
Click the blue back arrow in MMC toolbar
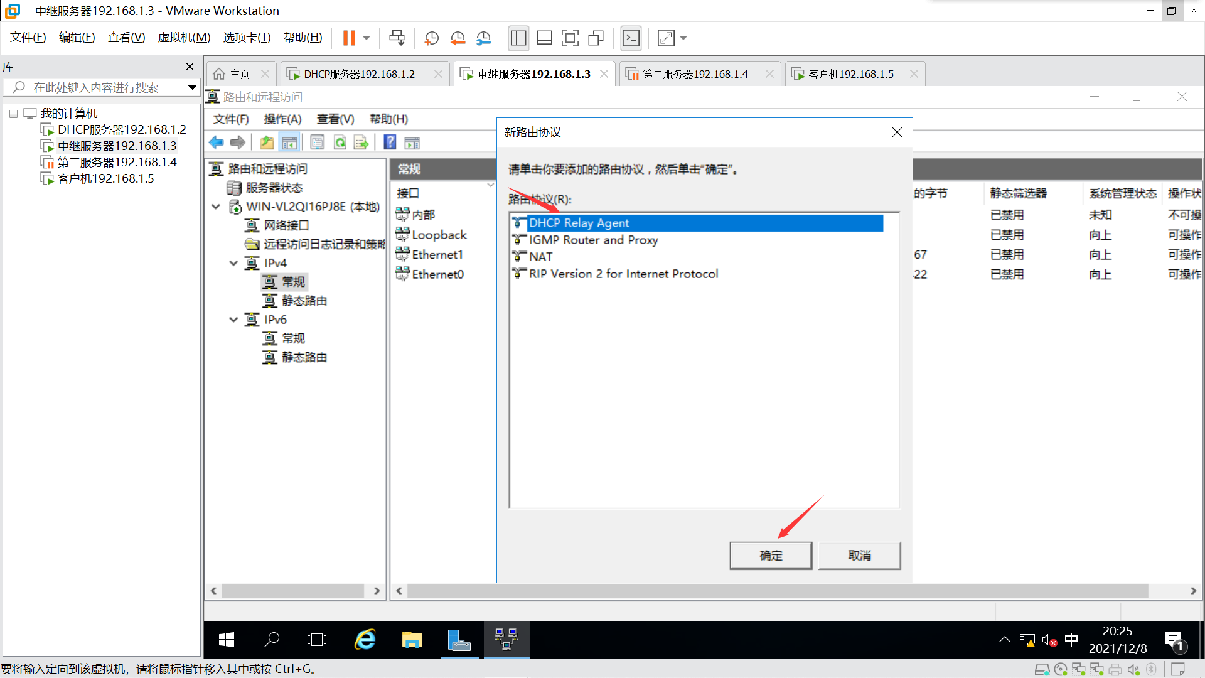[217, 143]
